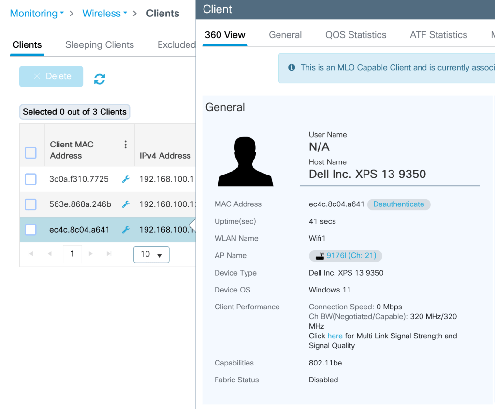
Task: Check the box for client 563e.868a.246b
Action: (x=30, y=204)
